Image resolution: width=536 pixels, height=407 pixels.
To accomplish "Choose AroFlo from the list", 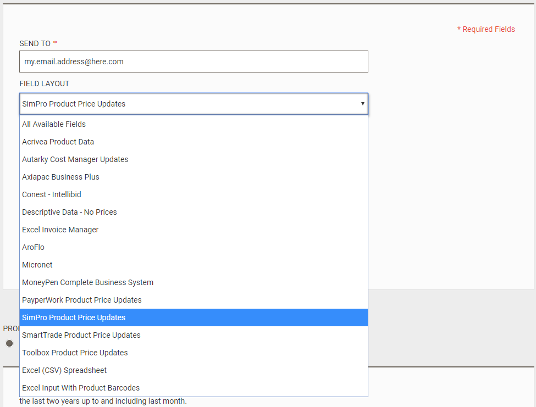I will point(194,247).
